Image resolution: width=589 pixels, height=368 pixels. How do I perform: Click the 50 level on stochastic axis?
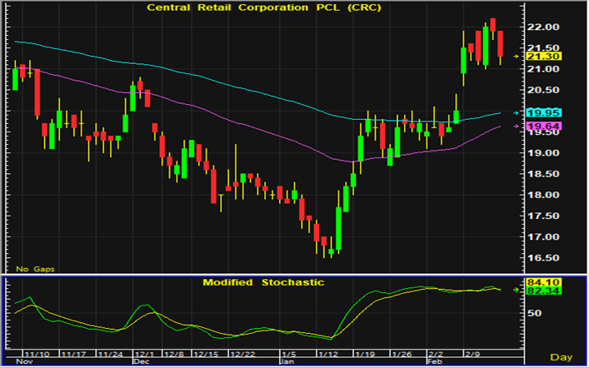(534, 313)
